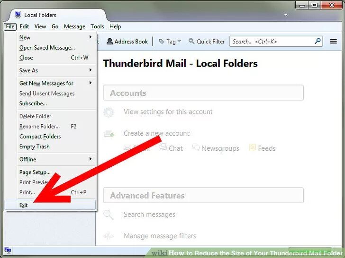Create a new Feeds account
345x258 pixels.
[x=267, y=148]
